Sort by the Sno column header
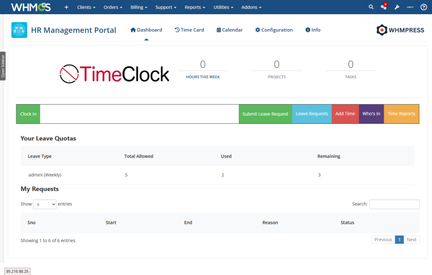This screenshot has width=432, height=275. [31, 222]
